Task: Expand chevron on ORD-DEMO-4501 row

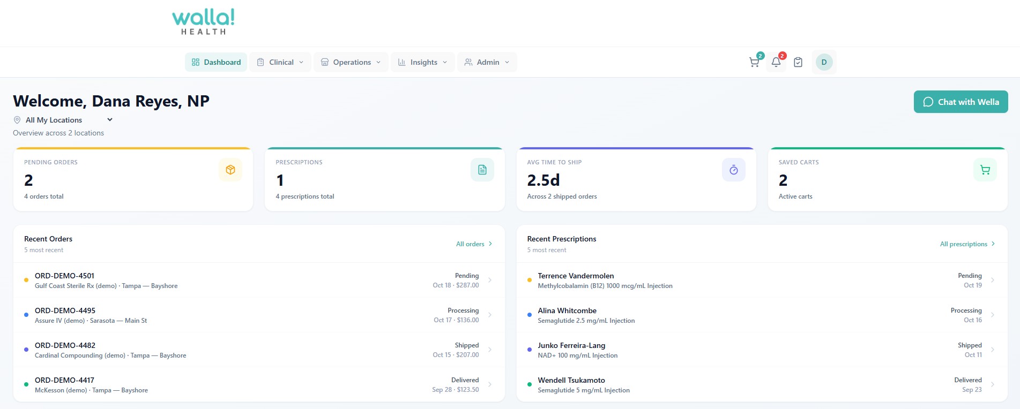Action: pos(490,280)
